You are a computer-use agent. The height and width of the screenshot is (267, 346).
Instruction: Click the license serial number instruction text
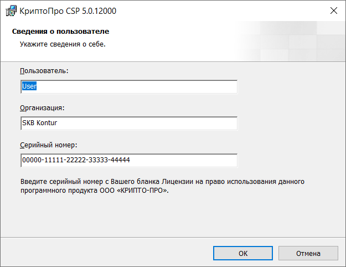click(162, 181)
